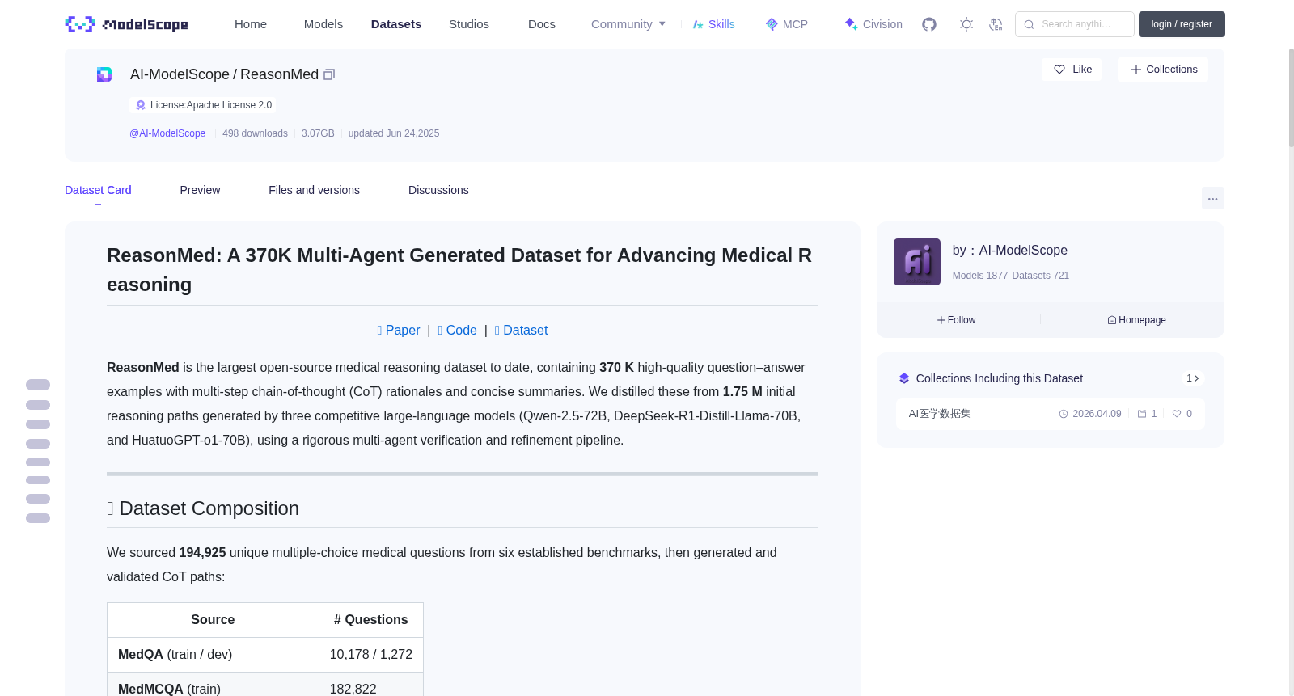Open the AI-ModelScope namespace in the title
This screenshot has height=696, width=1294.
click(180, 74)
